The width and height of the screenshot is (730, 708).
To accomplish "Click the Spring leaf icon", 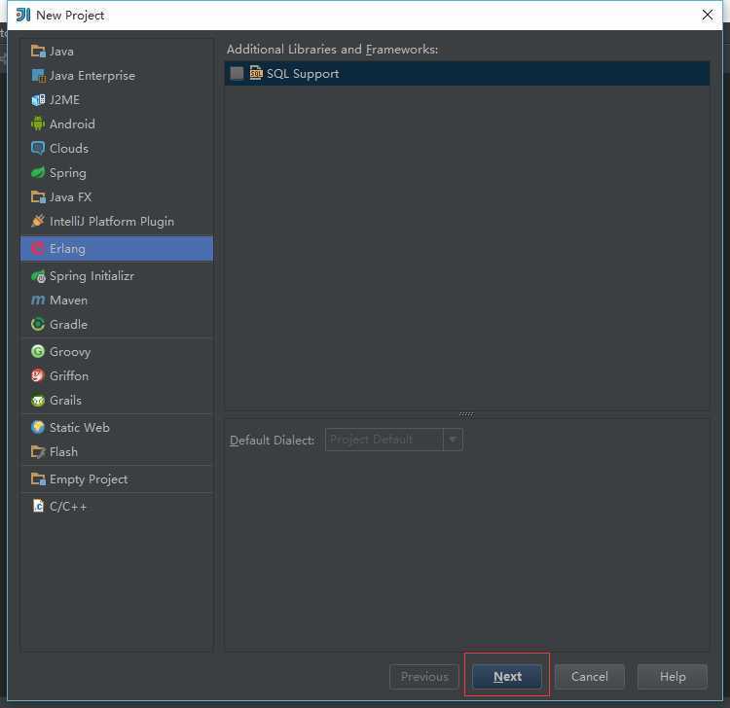I will pyautogui.click(x=38, y=172).
